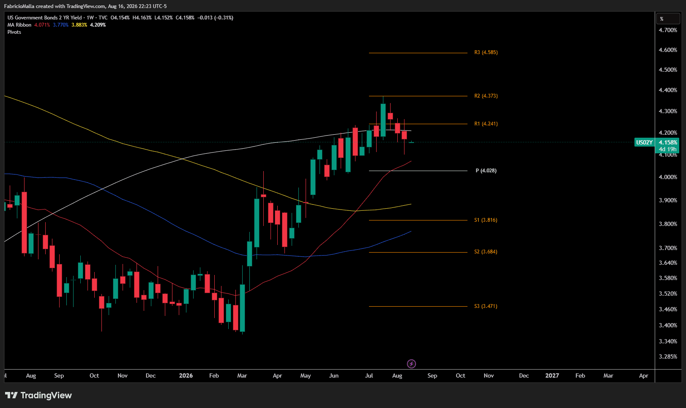Click the white MA Ribbon value 4.209%
686x408 pixels.
pos(98,25)
